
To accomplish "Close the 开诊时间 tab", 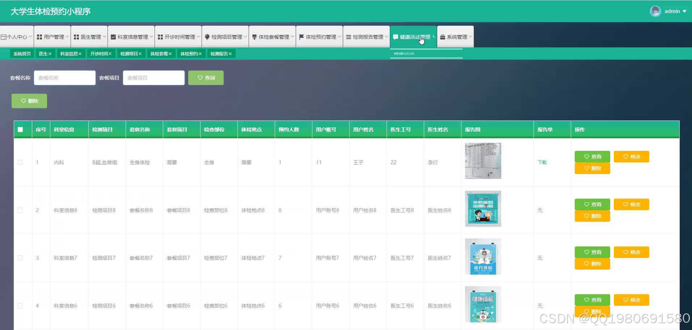I will (x=110, y=54).
